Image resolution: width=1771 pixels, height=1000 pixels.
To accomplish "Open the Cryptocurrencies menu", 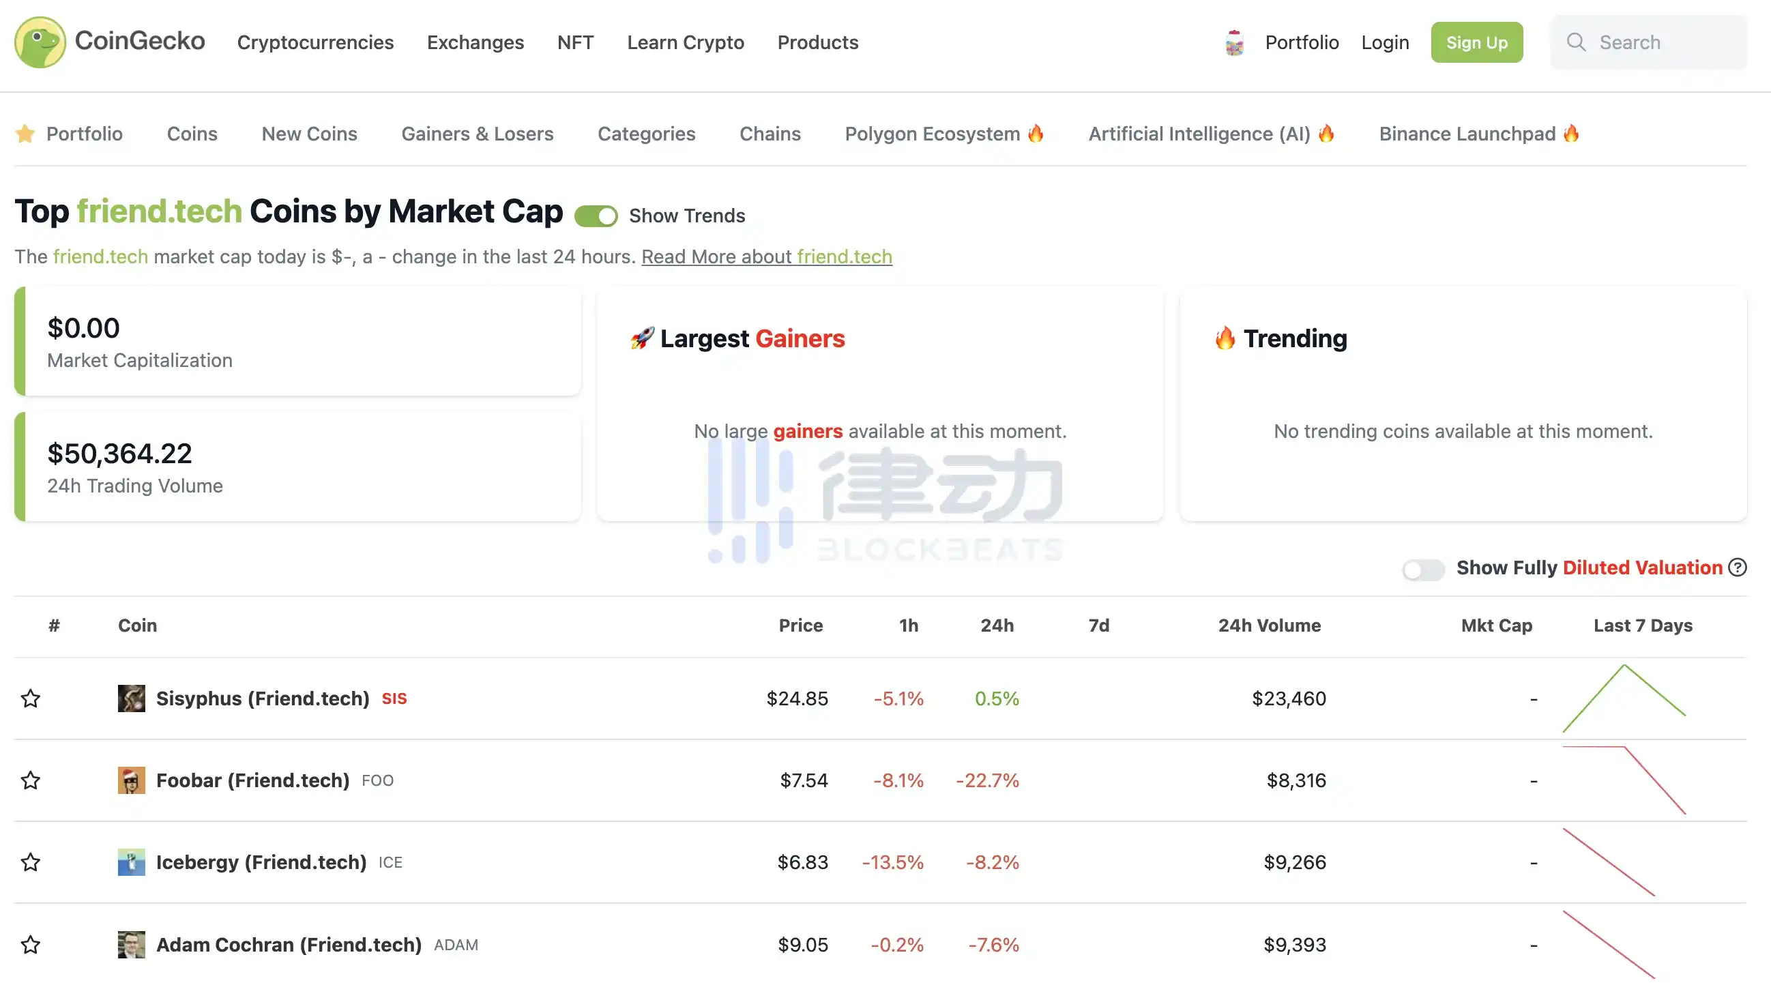I will (316, 42).
